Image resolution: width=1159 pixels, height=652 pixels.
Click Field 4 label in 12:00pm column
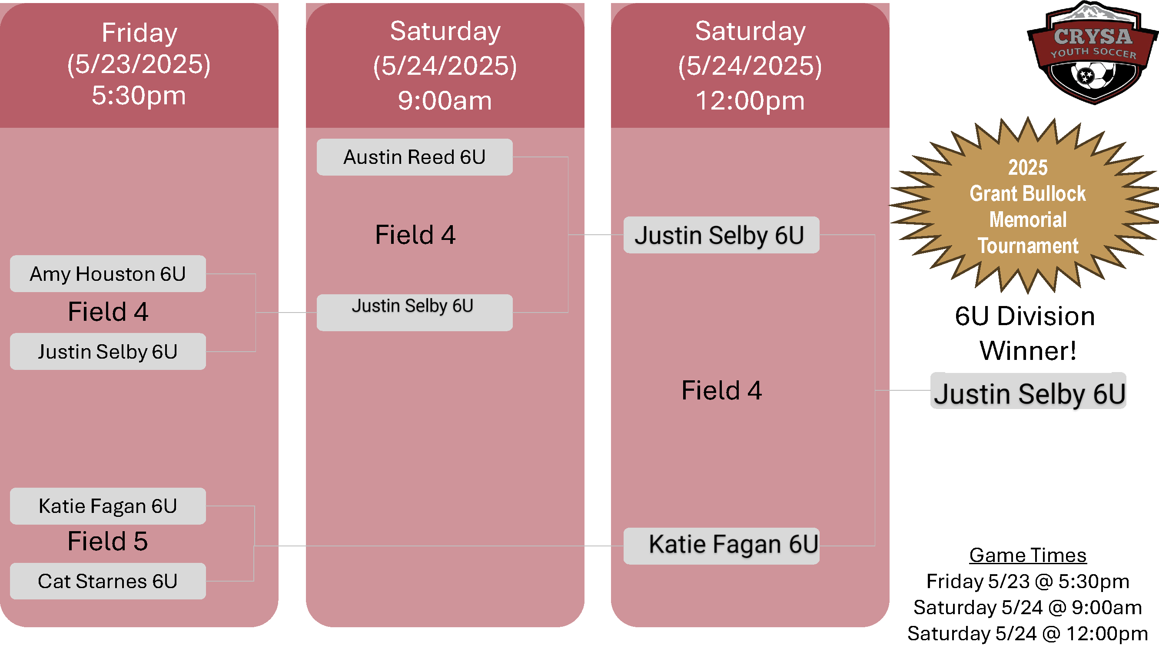[x=722, y=391]
